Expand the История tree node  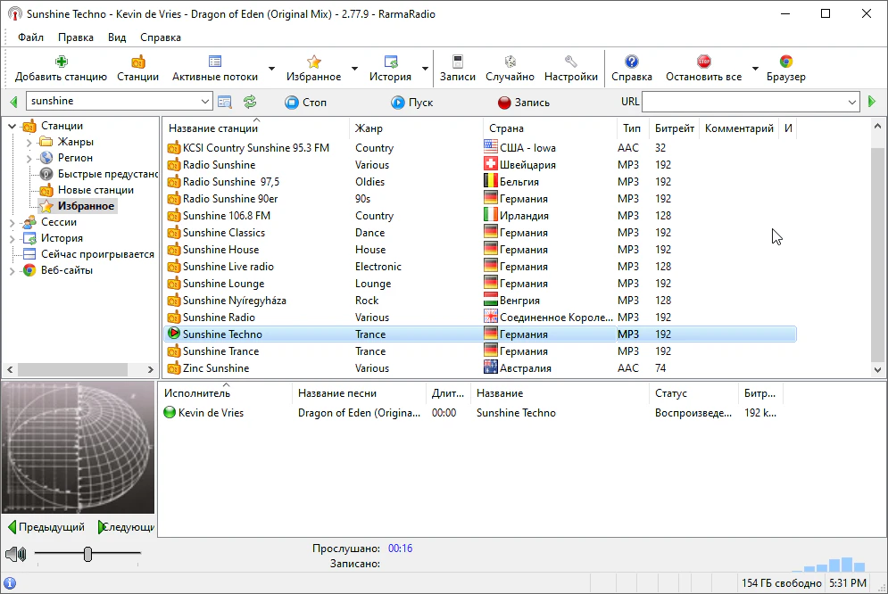pos(12,239)
